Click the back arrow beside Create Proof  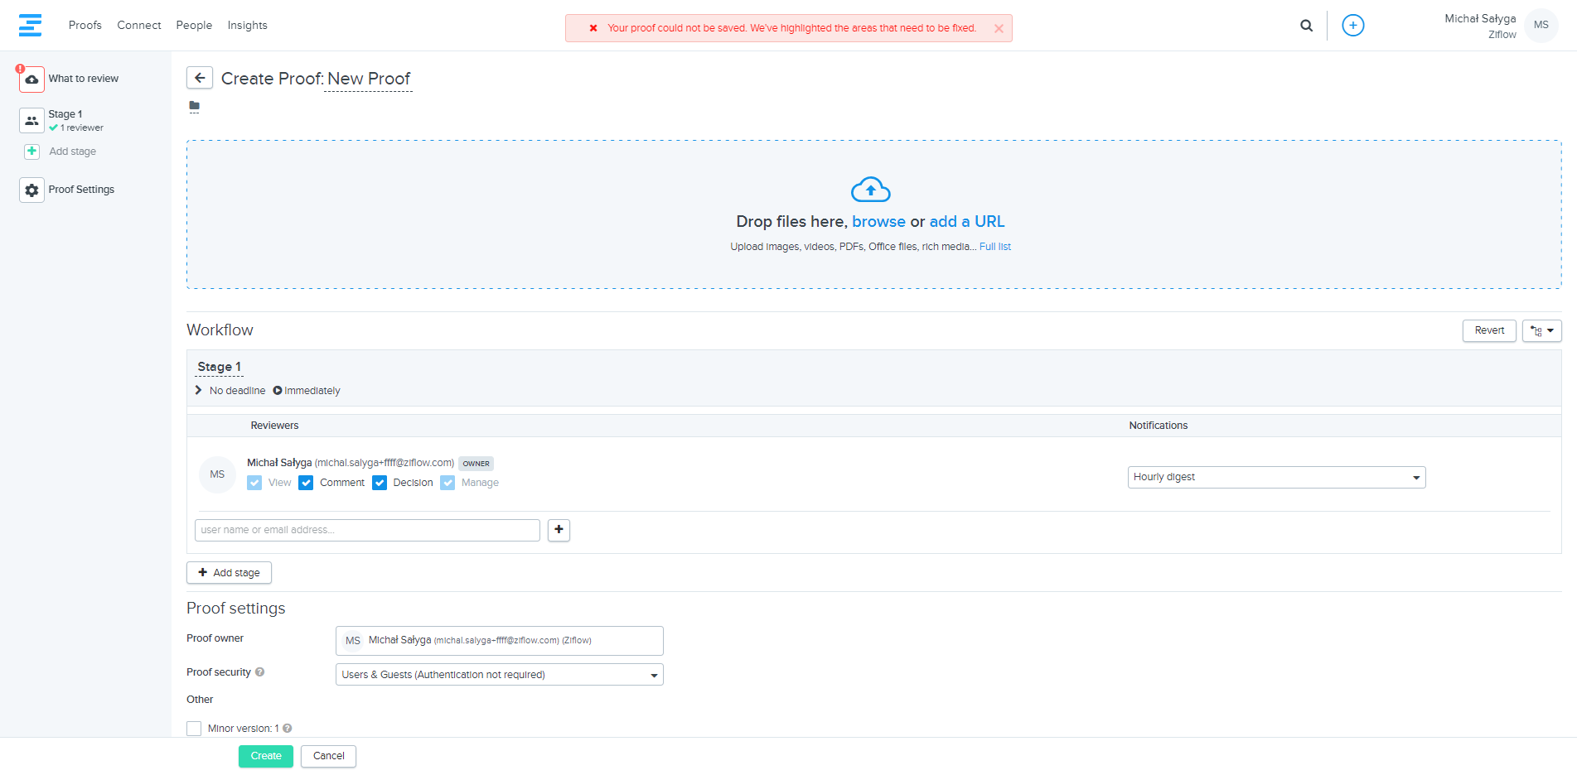tap(200, 78)
